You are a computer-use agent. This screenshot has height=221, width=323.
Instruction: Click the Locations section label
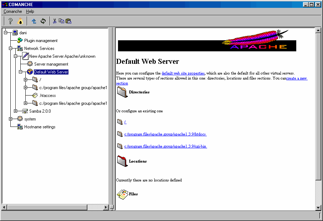(138, 161)
